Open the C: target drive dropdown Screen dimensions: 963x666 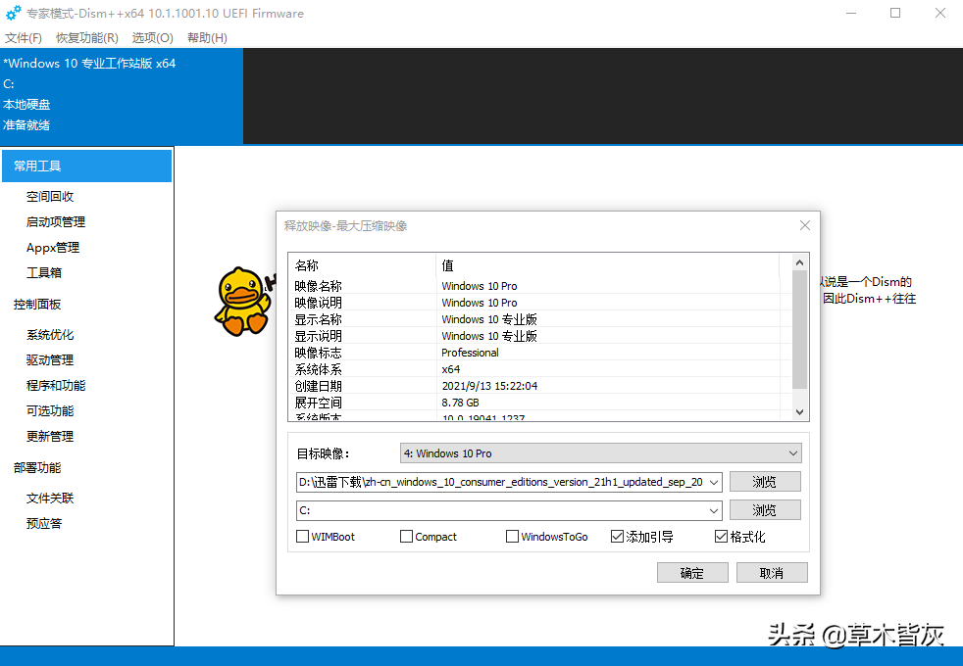[713, 510]
